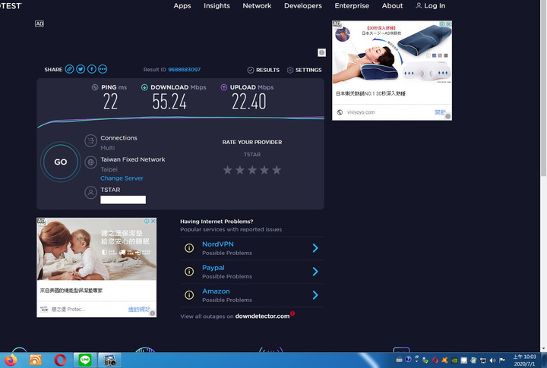Expand Paypal possible problems chevron
The image size is (547, 368).
(315, 272)
